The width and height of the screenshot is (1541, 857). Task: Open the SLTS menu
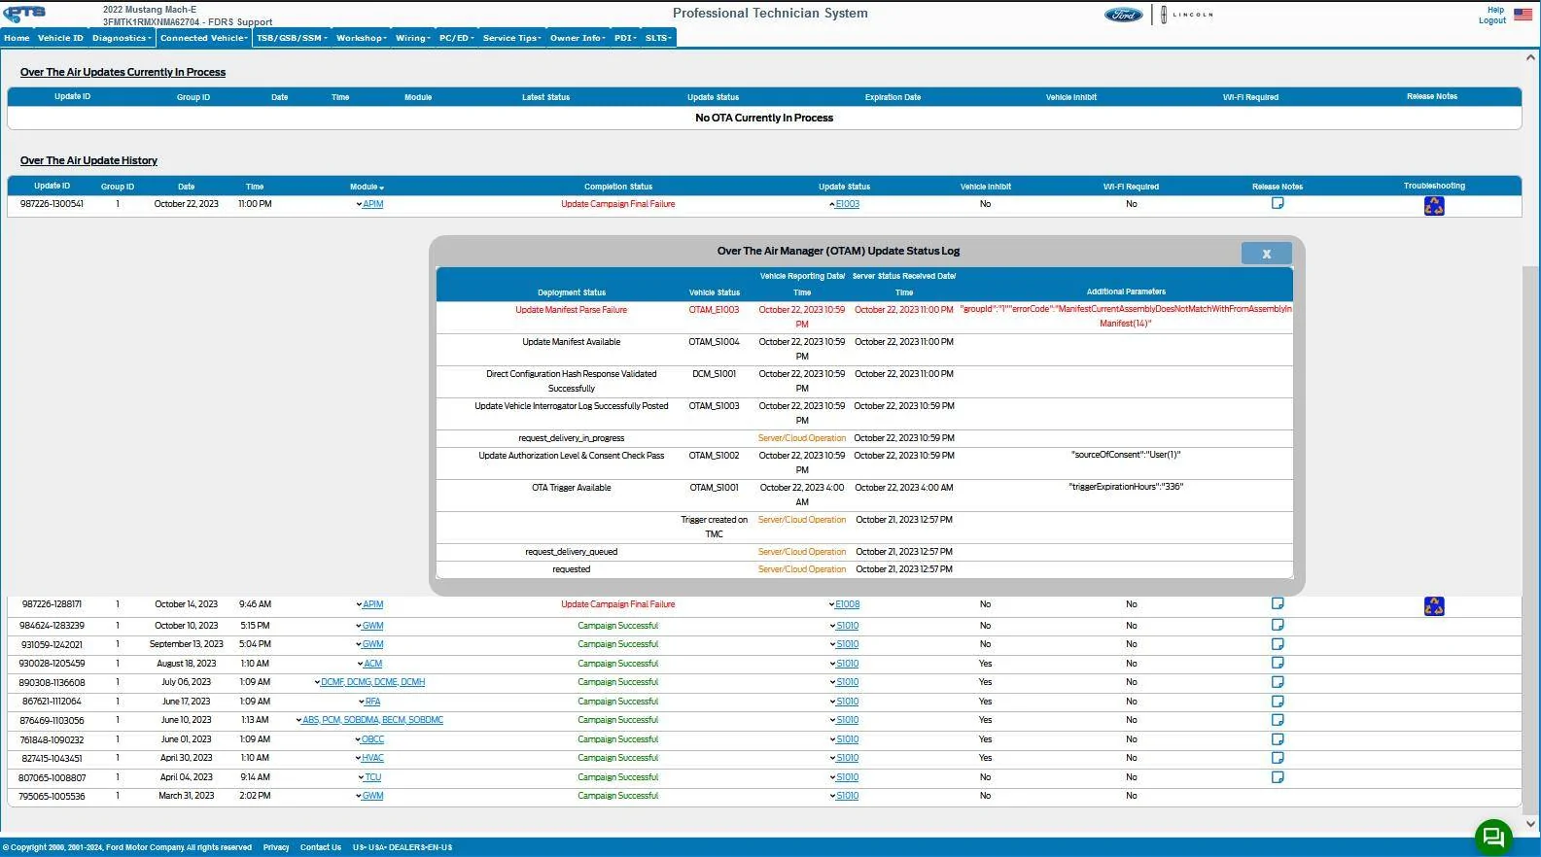(658, 38)
